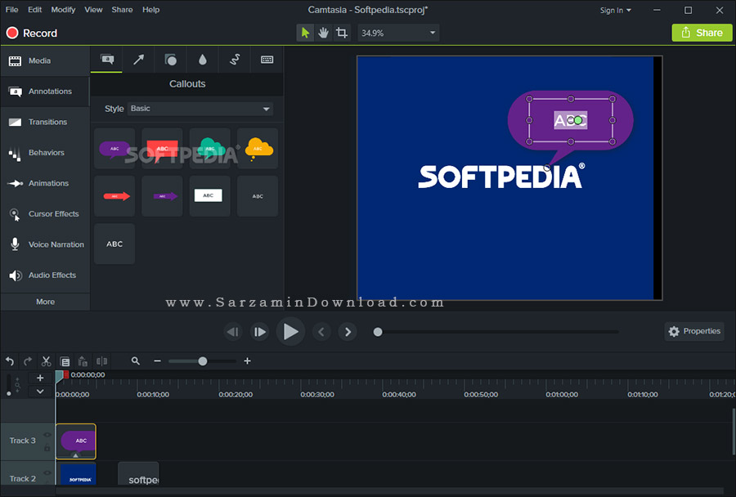Open the Sign In dropdown

pos(616,11)
